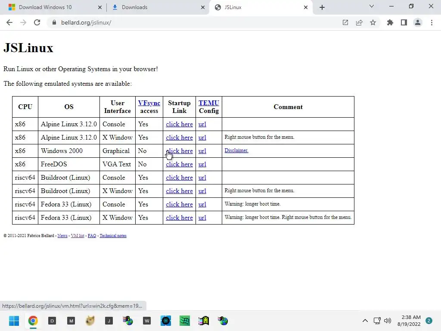Switch to the Downloads tab
Screen dimensions: 441x331
coord(158,7)
